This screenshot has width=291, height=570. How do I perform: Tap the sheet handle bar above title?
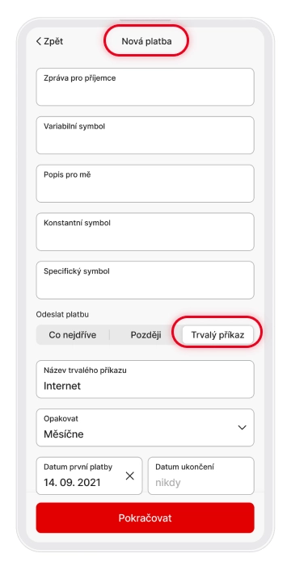click(145, 20)
